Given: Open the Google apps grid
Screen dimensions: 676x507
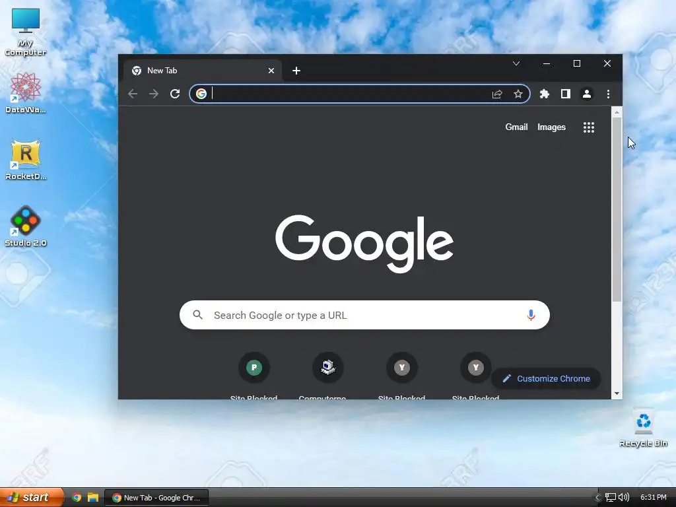Looking at the screenshot, I should click(x=589, y=127).
